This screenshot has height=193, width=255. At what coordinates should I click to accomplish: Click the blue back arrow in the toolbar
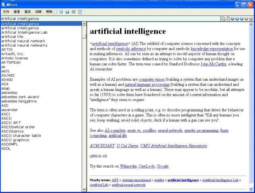point(67,12)
